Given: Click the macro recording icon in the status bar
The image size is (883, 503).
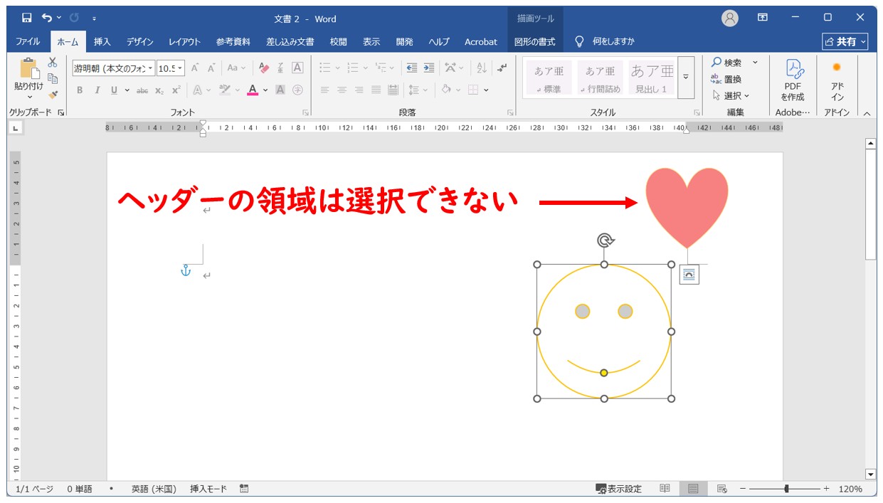Looking at the screenshot, I should (244, 489).
